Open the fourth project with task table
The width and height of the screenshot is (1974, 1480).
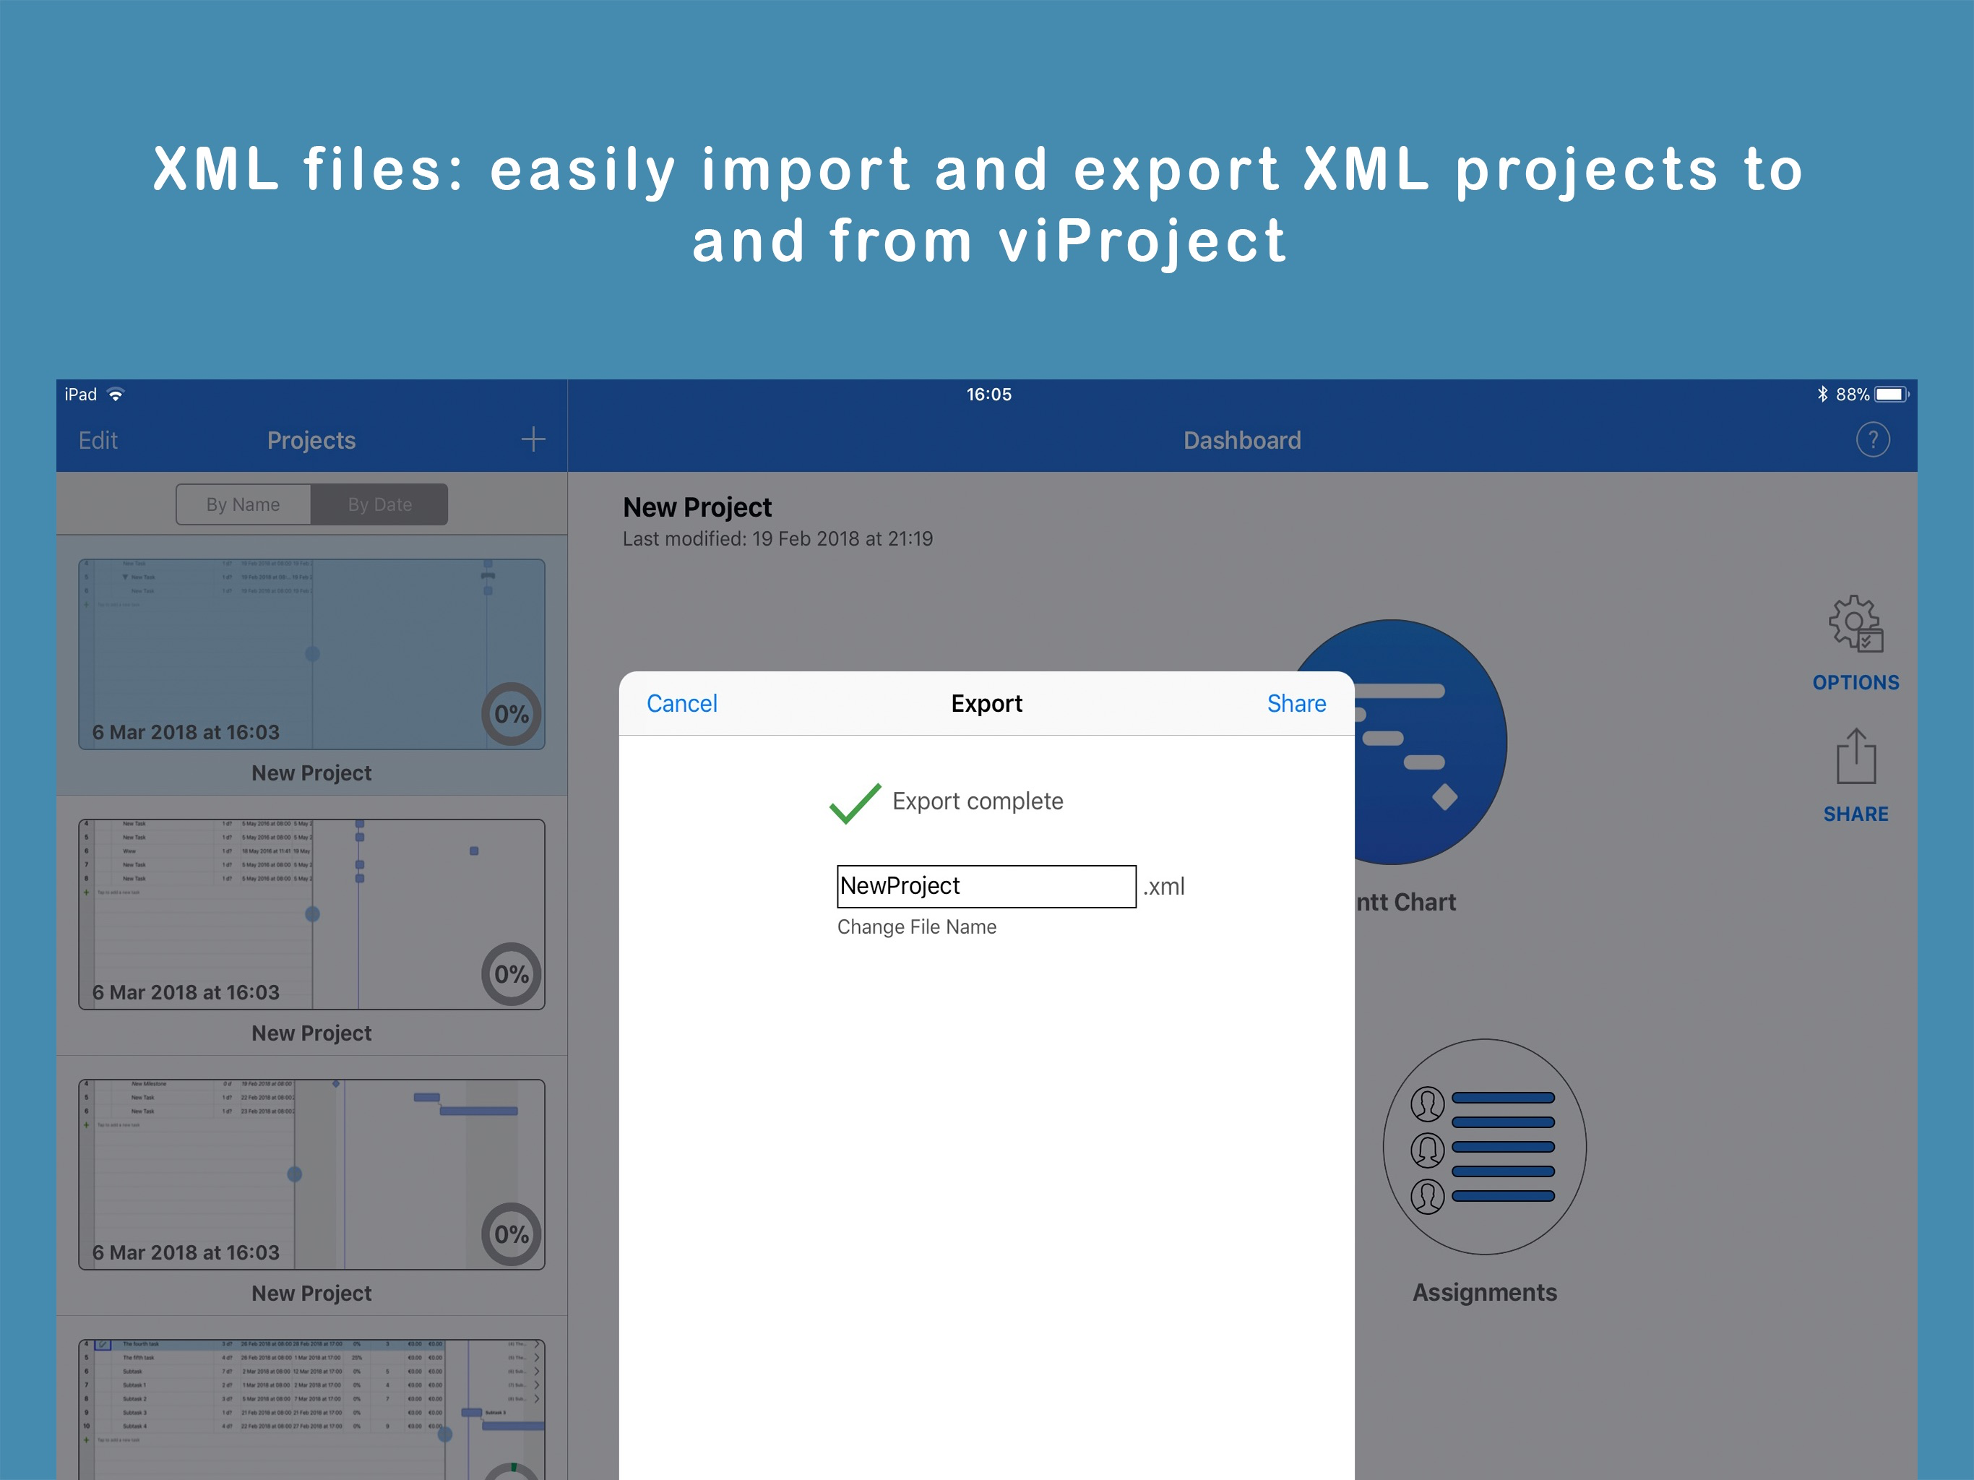click(x=311, y=1408)
